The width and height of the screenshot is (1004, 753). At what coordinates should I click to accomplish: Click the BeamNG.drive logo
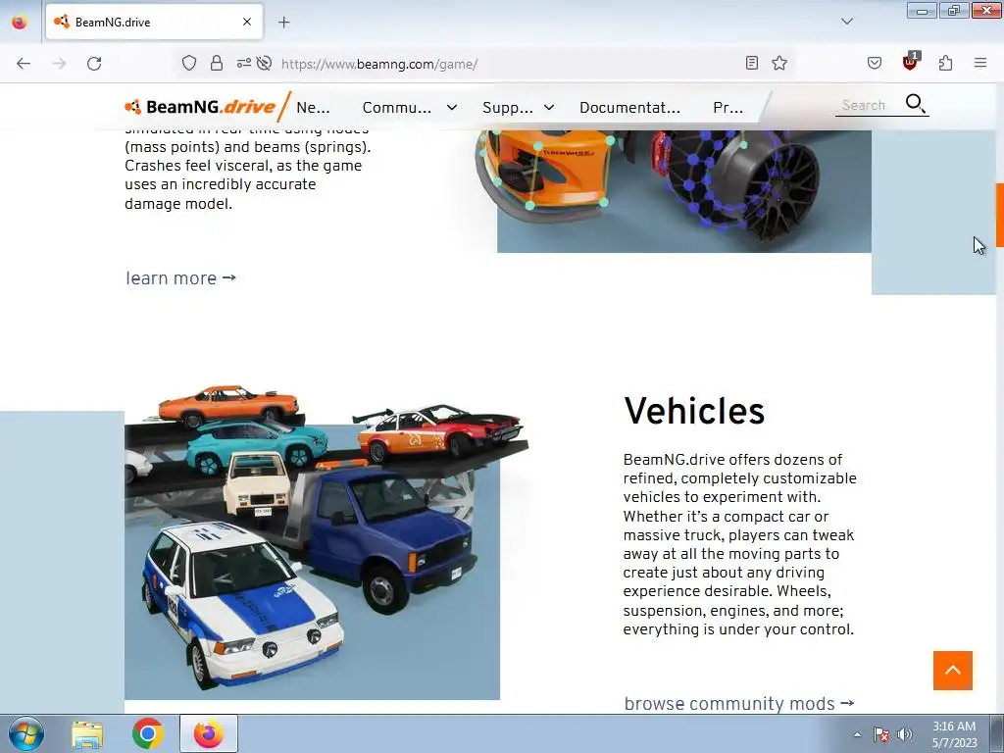click(x=200, y=107)
